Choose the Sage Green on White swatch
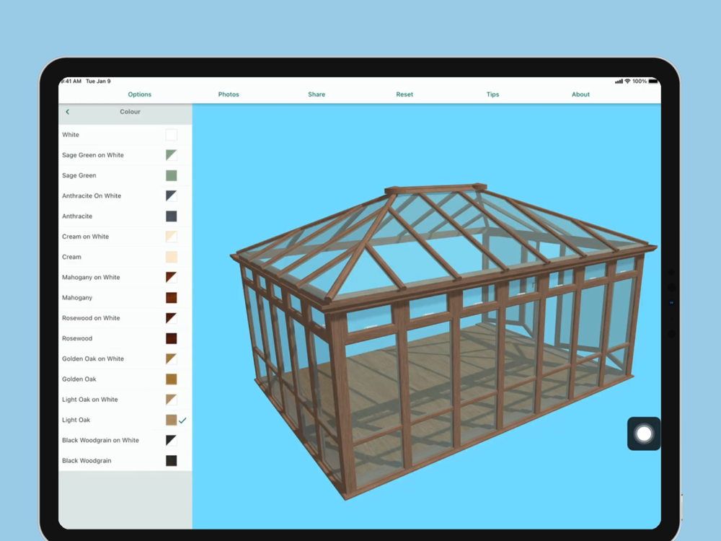This screenshot has width=721, height=541. point(171,155)
